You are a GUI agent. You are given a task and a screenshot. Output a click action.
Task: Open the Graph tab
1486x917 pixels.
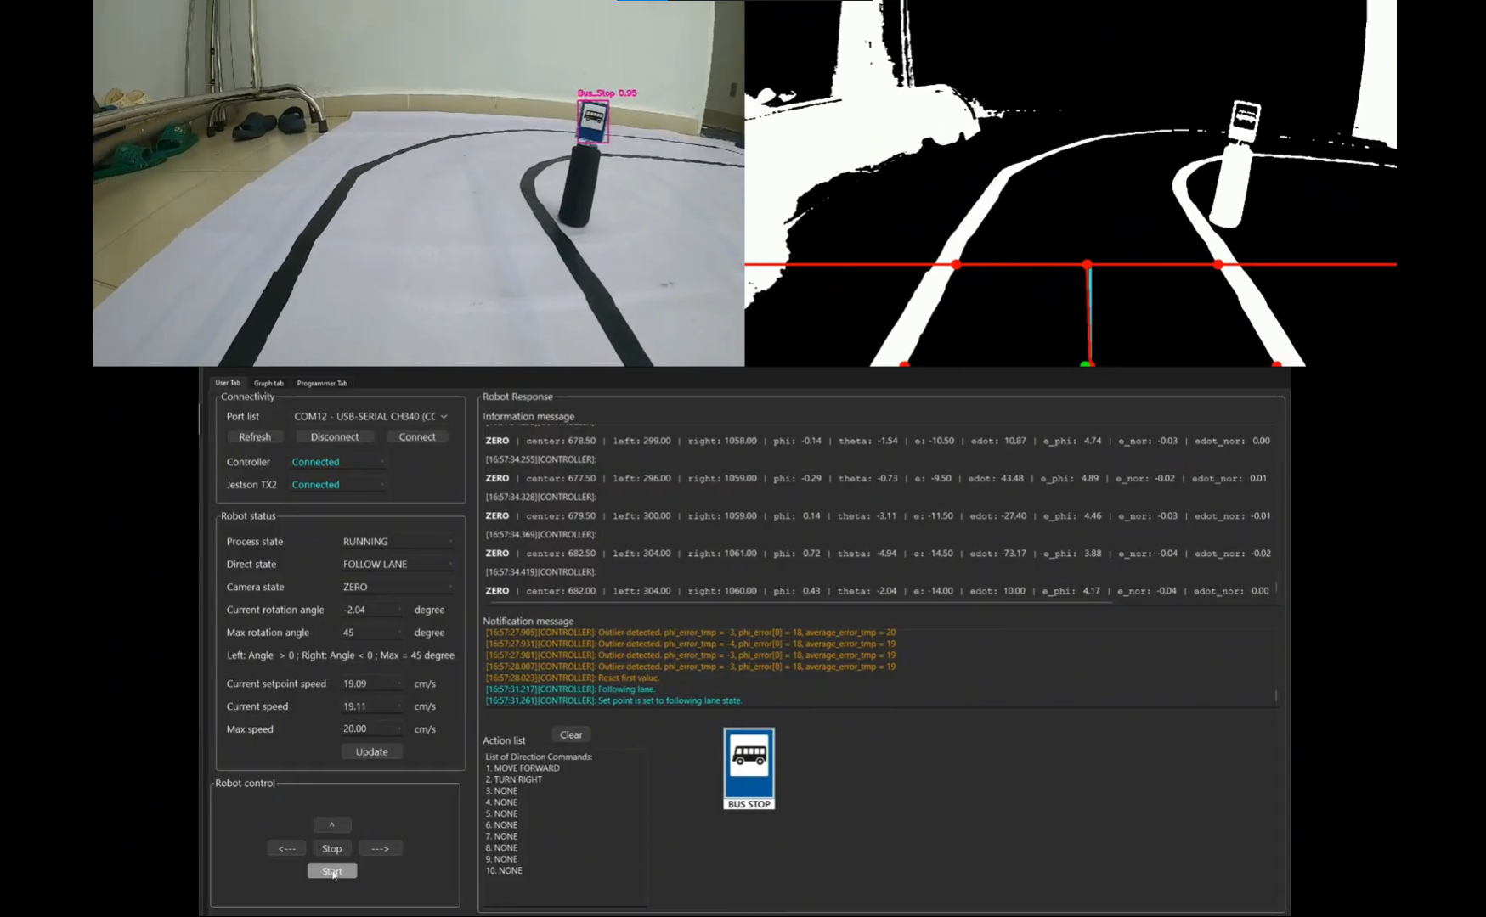pyautogui.click(x=268, y=383)
